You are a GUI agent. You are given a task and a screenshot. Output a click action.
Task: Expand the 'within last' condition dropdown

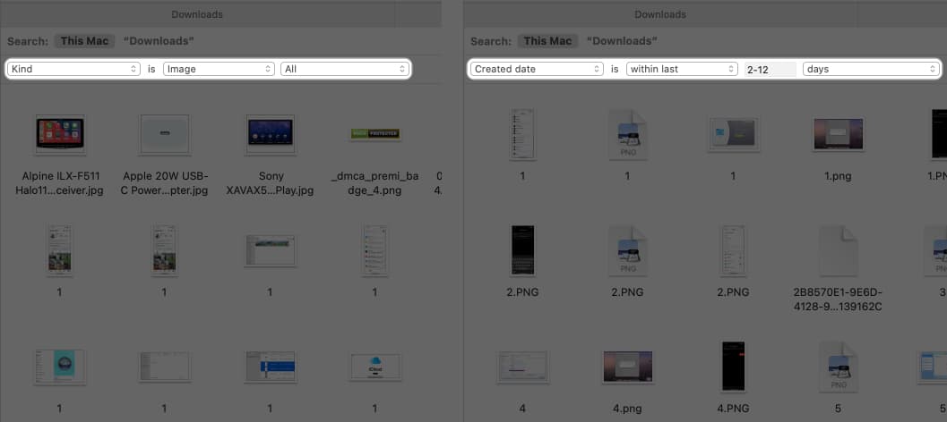coord(682,69)
